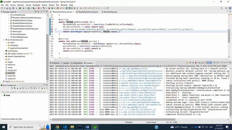Click the Package Explorer vertical scrollbar
The height and width of the screenshot is (130, 232).
47,57
